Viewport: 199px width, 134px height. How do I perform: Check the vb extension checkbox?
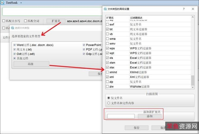click(x=107, y=34)
